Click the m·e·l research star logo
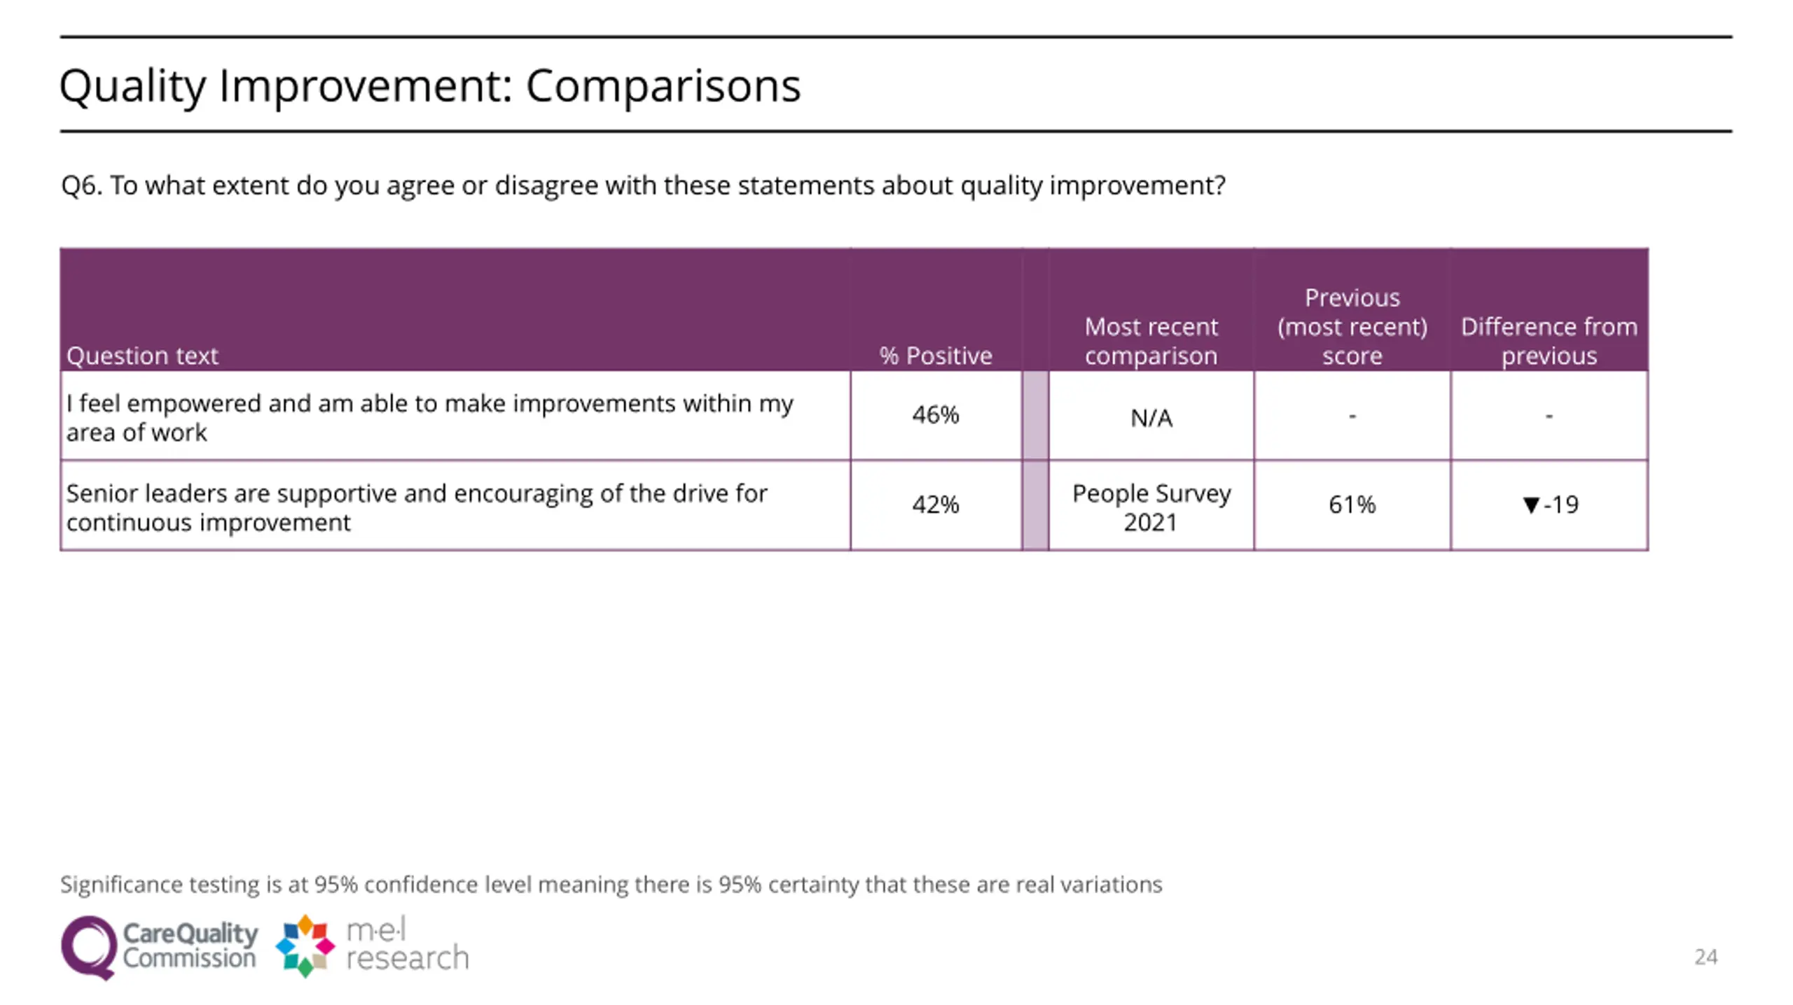1793x1005 pixels. tap(305, 946)
